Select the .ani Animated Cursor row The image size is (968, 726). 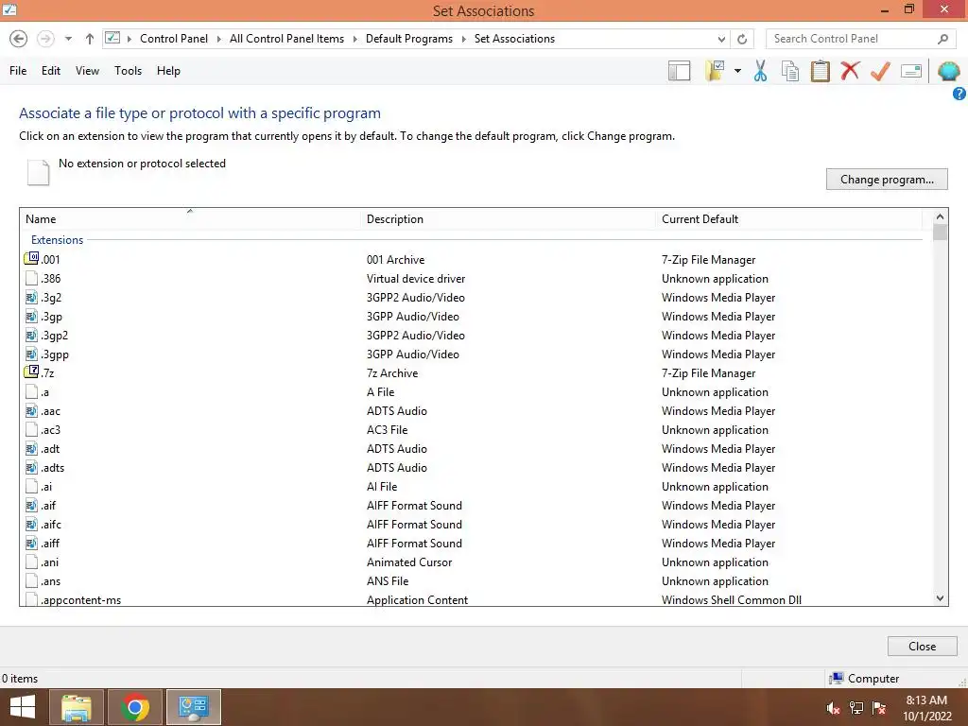473,562
